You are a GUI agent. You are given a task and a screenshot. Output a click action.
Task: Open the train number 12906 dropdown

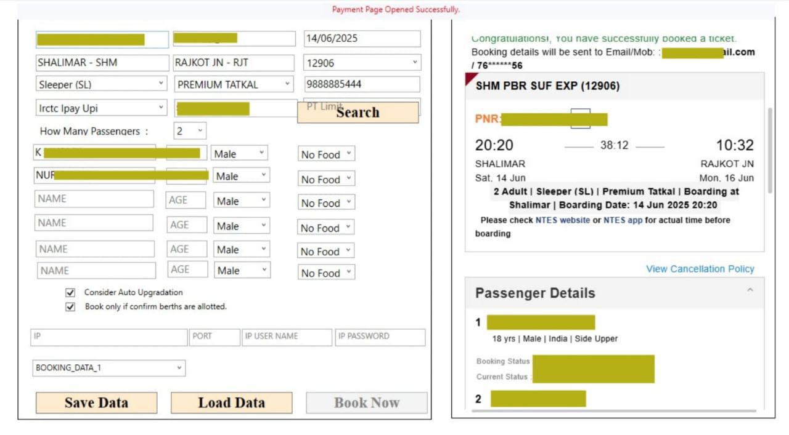[362, 63]
